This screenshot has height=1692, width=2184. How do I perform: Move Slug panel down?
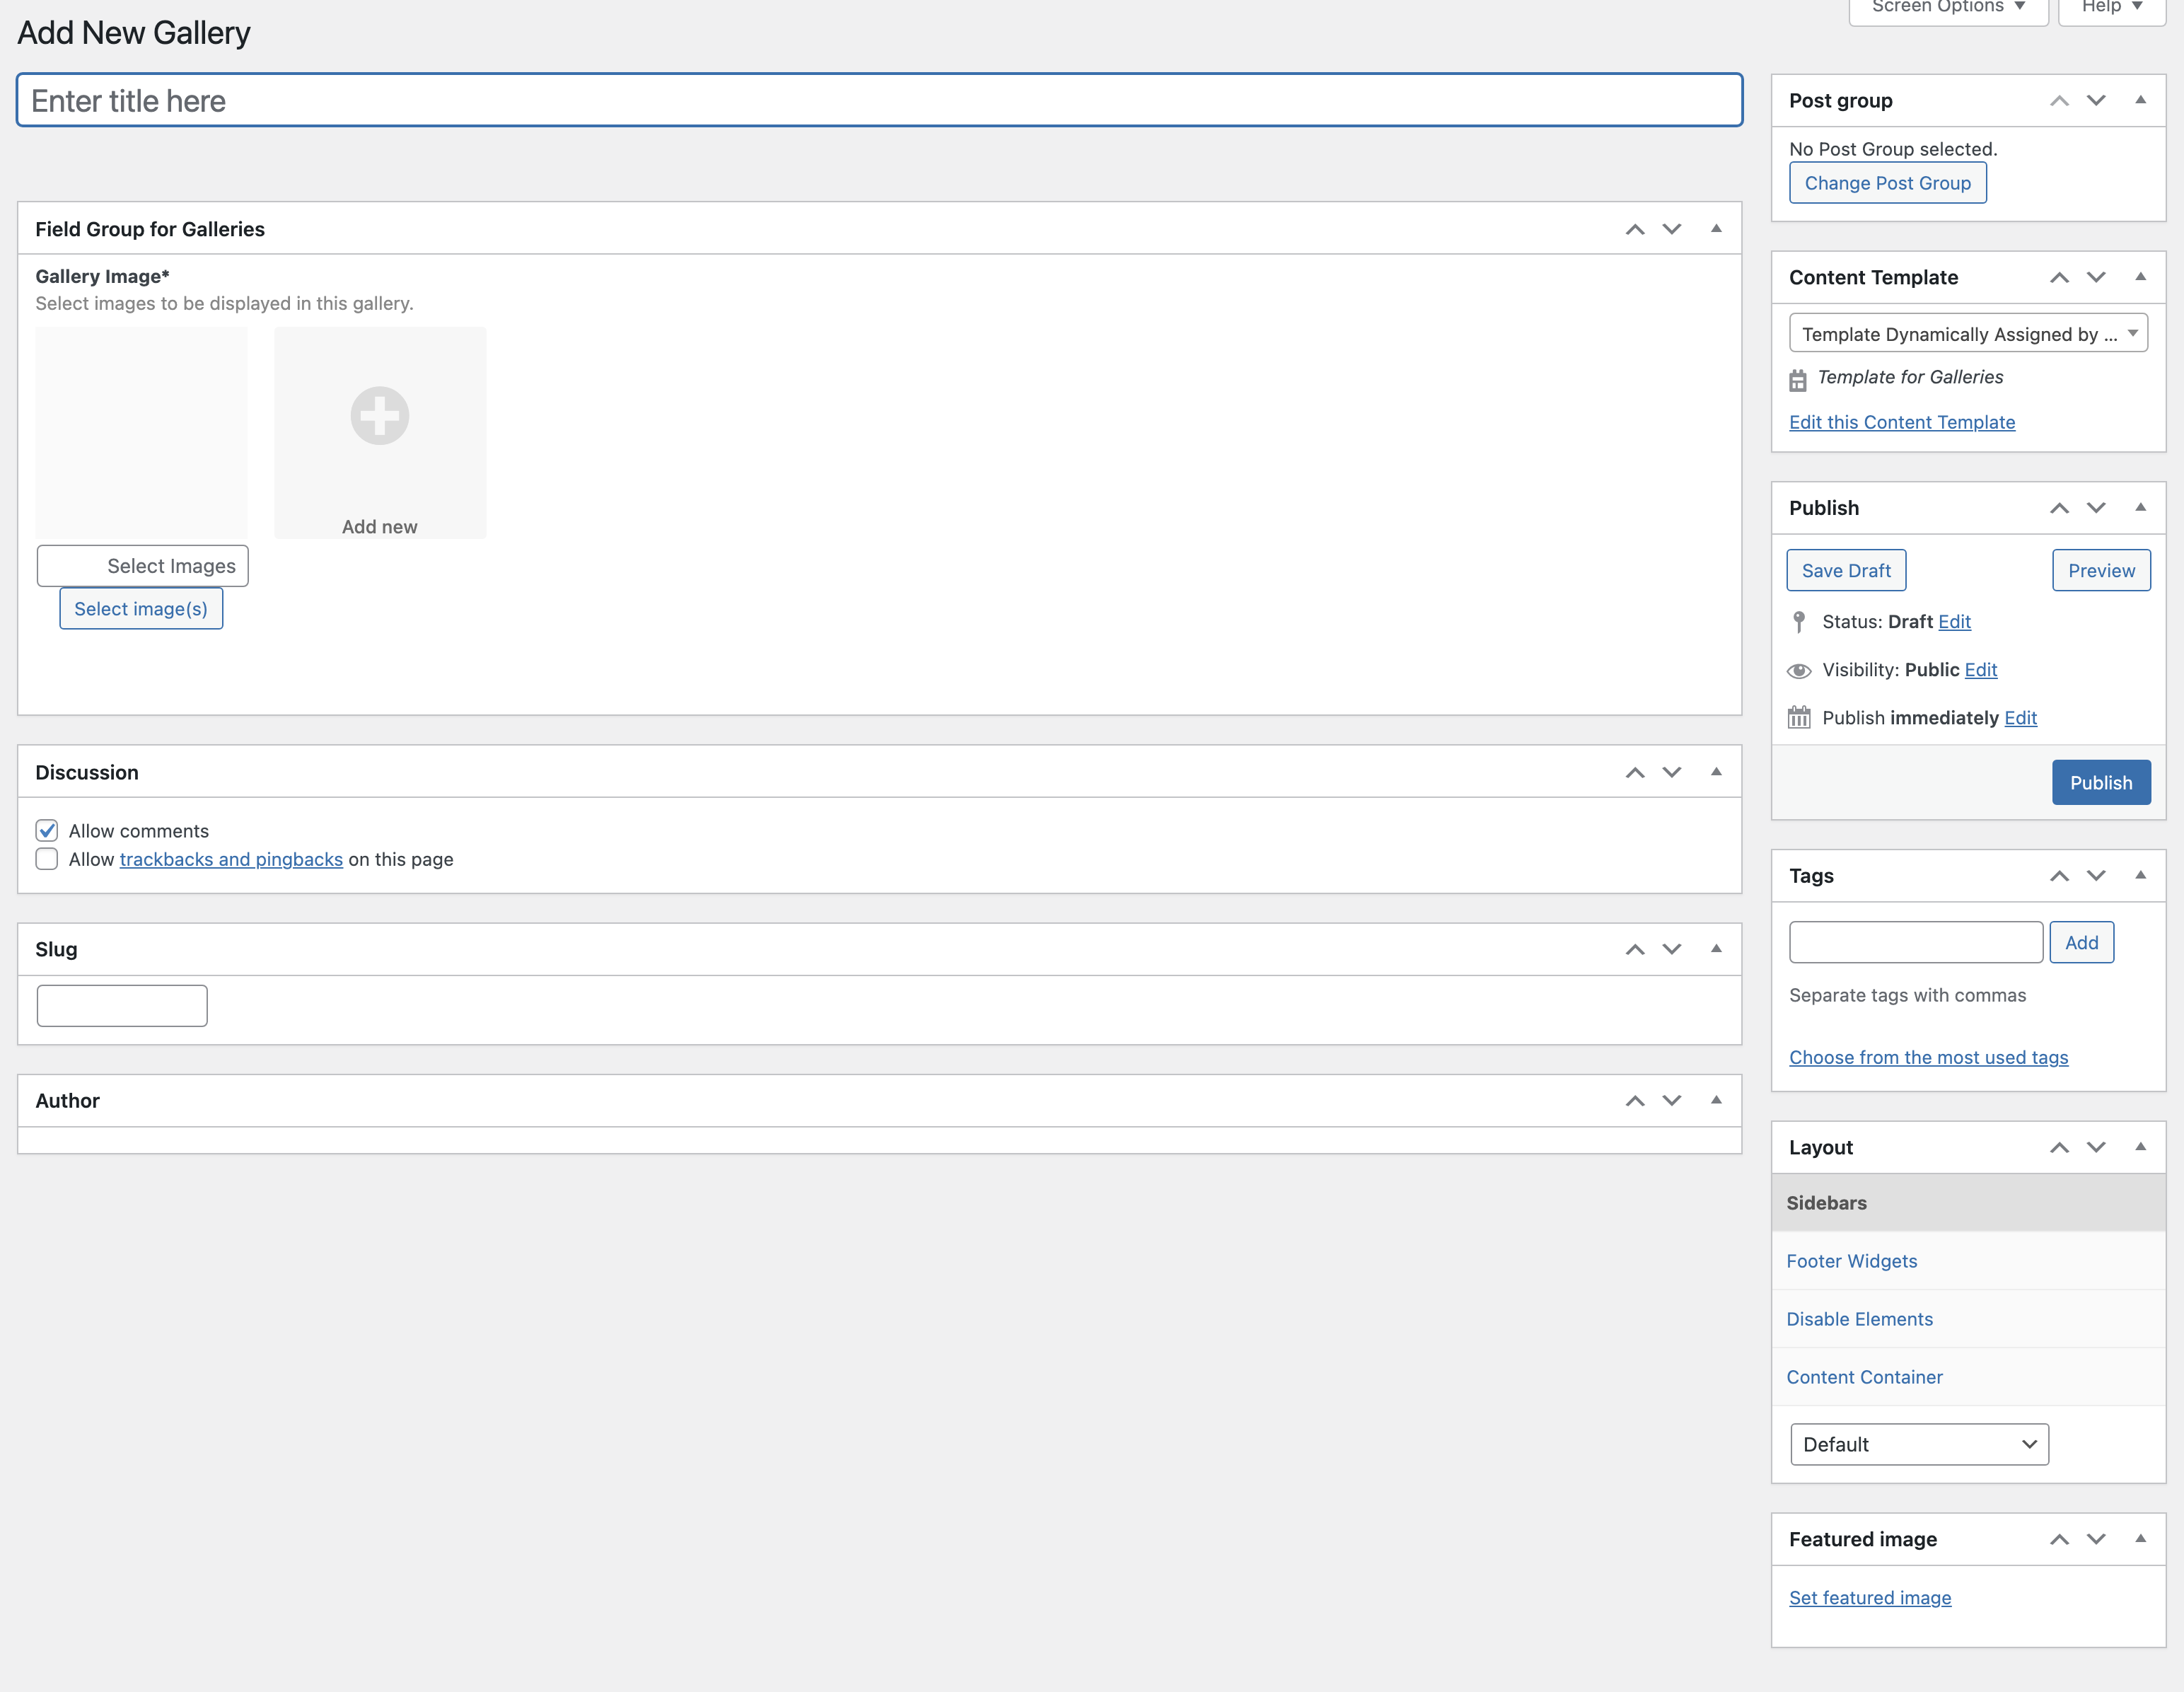click(x=1672, y=949)
